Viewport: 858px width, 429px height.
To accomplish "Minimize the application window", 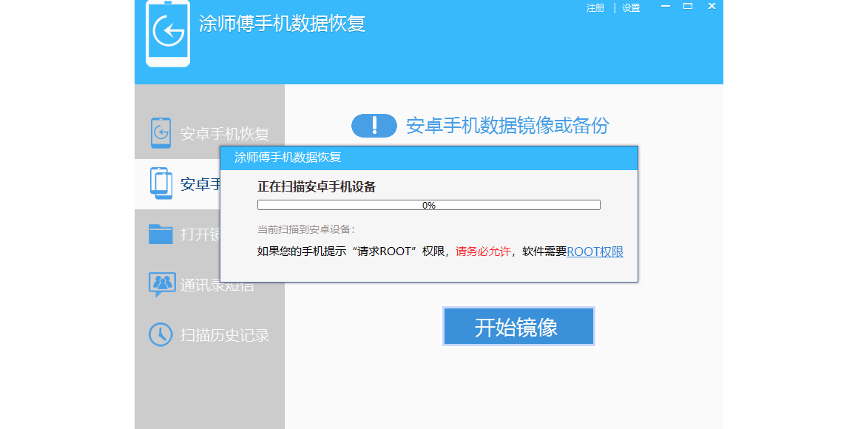I will coord(666,7).
